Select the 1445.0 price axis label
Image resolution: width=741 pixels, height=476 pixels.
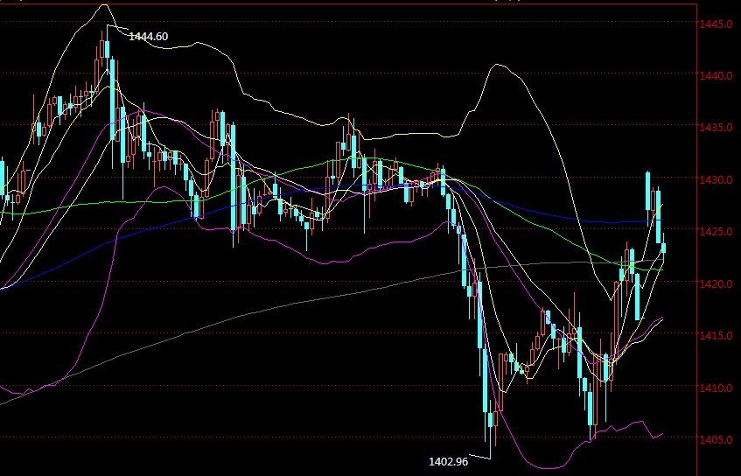pyautogui.click(x=717, y=24)
